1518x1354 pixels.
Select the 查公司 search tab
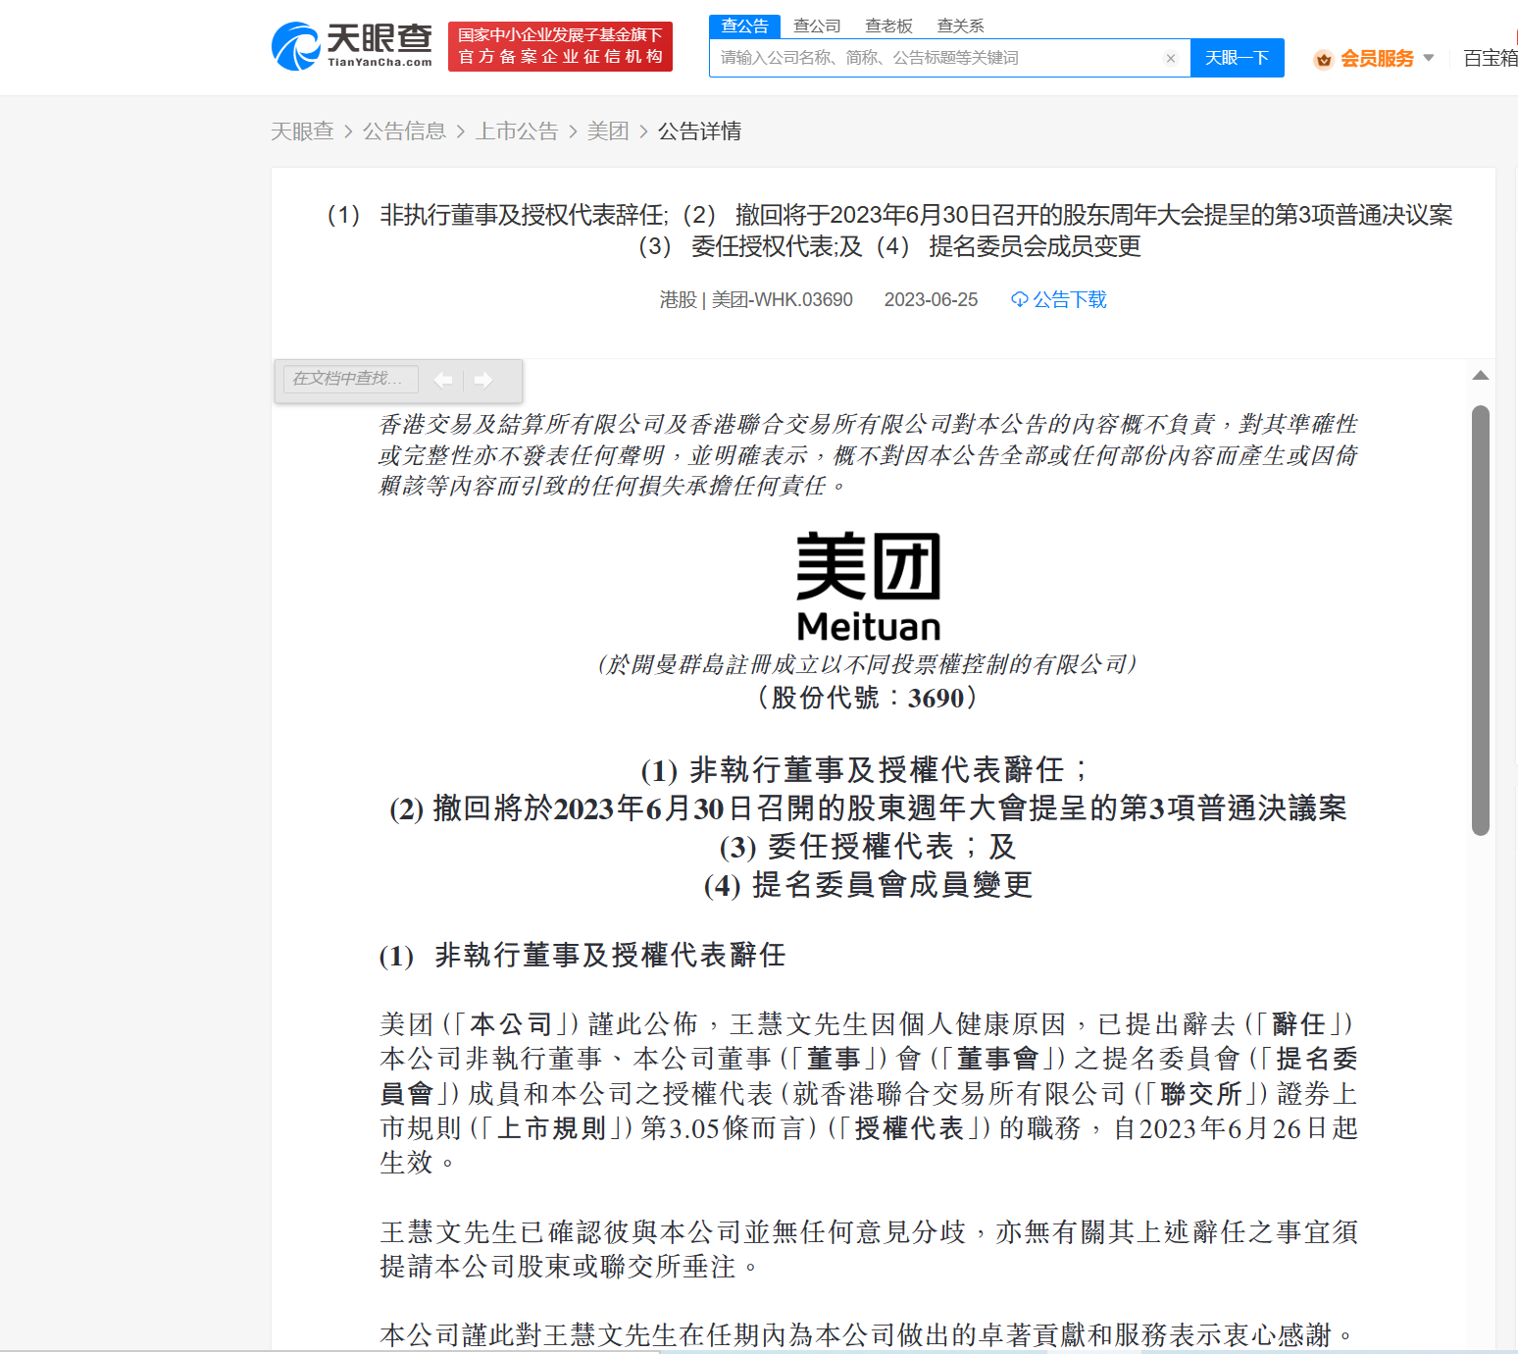pyautogui.click(x=817, y=26)
